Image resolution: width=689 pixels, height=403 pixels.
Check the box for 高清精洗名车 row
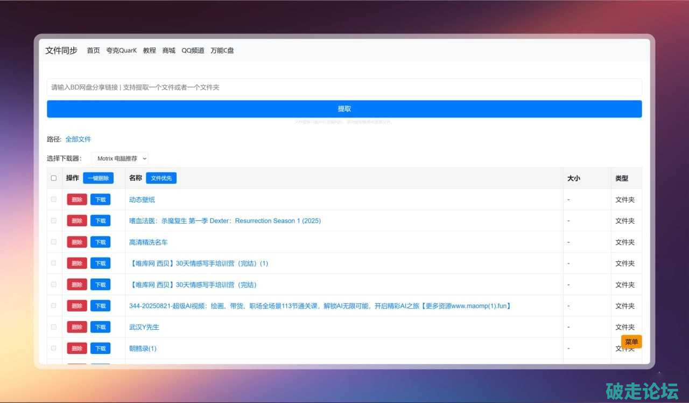[53, 242]
